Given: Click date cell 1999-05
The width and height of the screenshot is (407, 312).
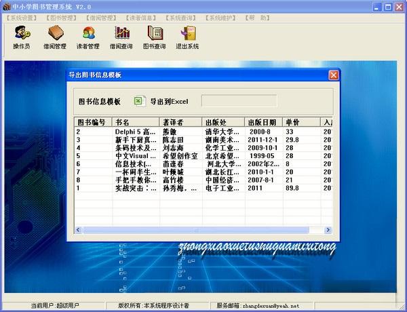Looking at the screenshot, I should pos(262,156).
